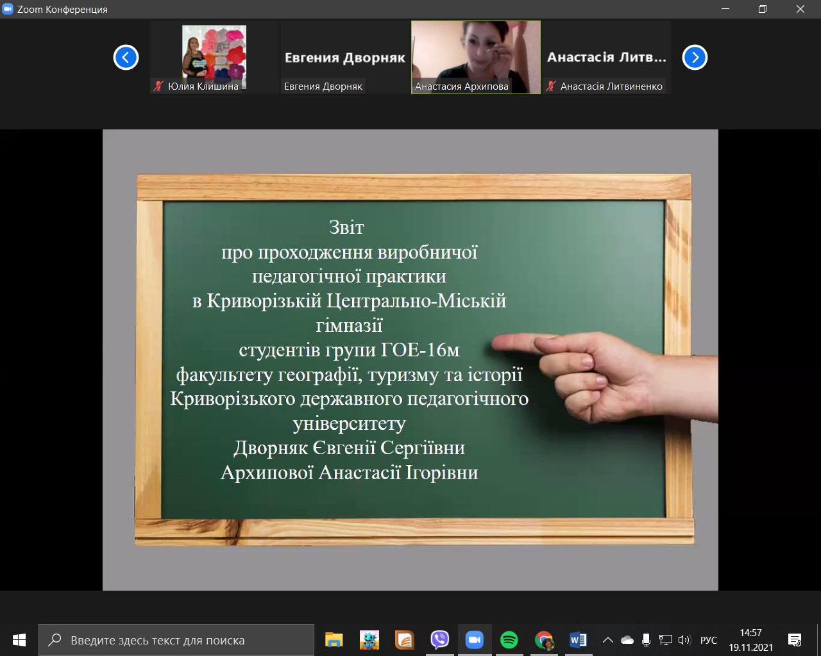Open Windows notification center

point(795,640)
